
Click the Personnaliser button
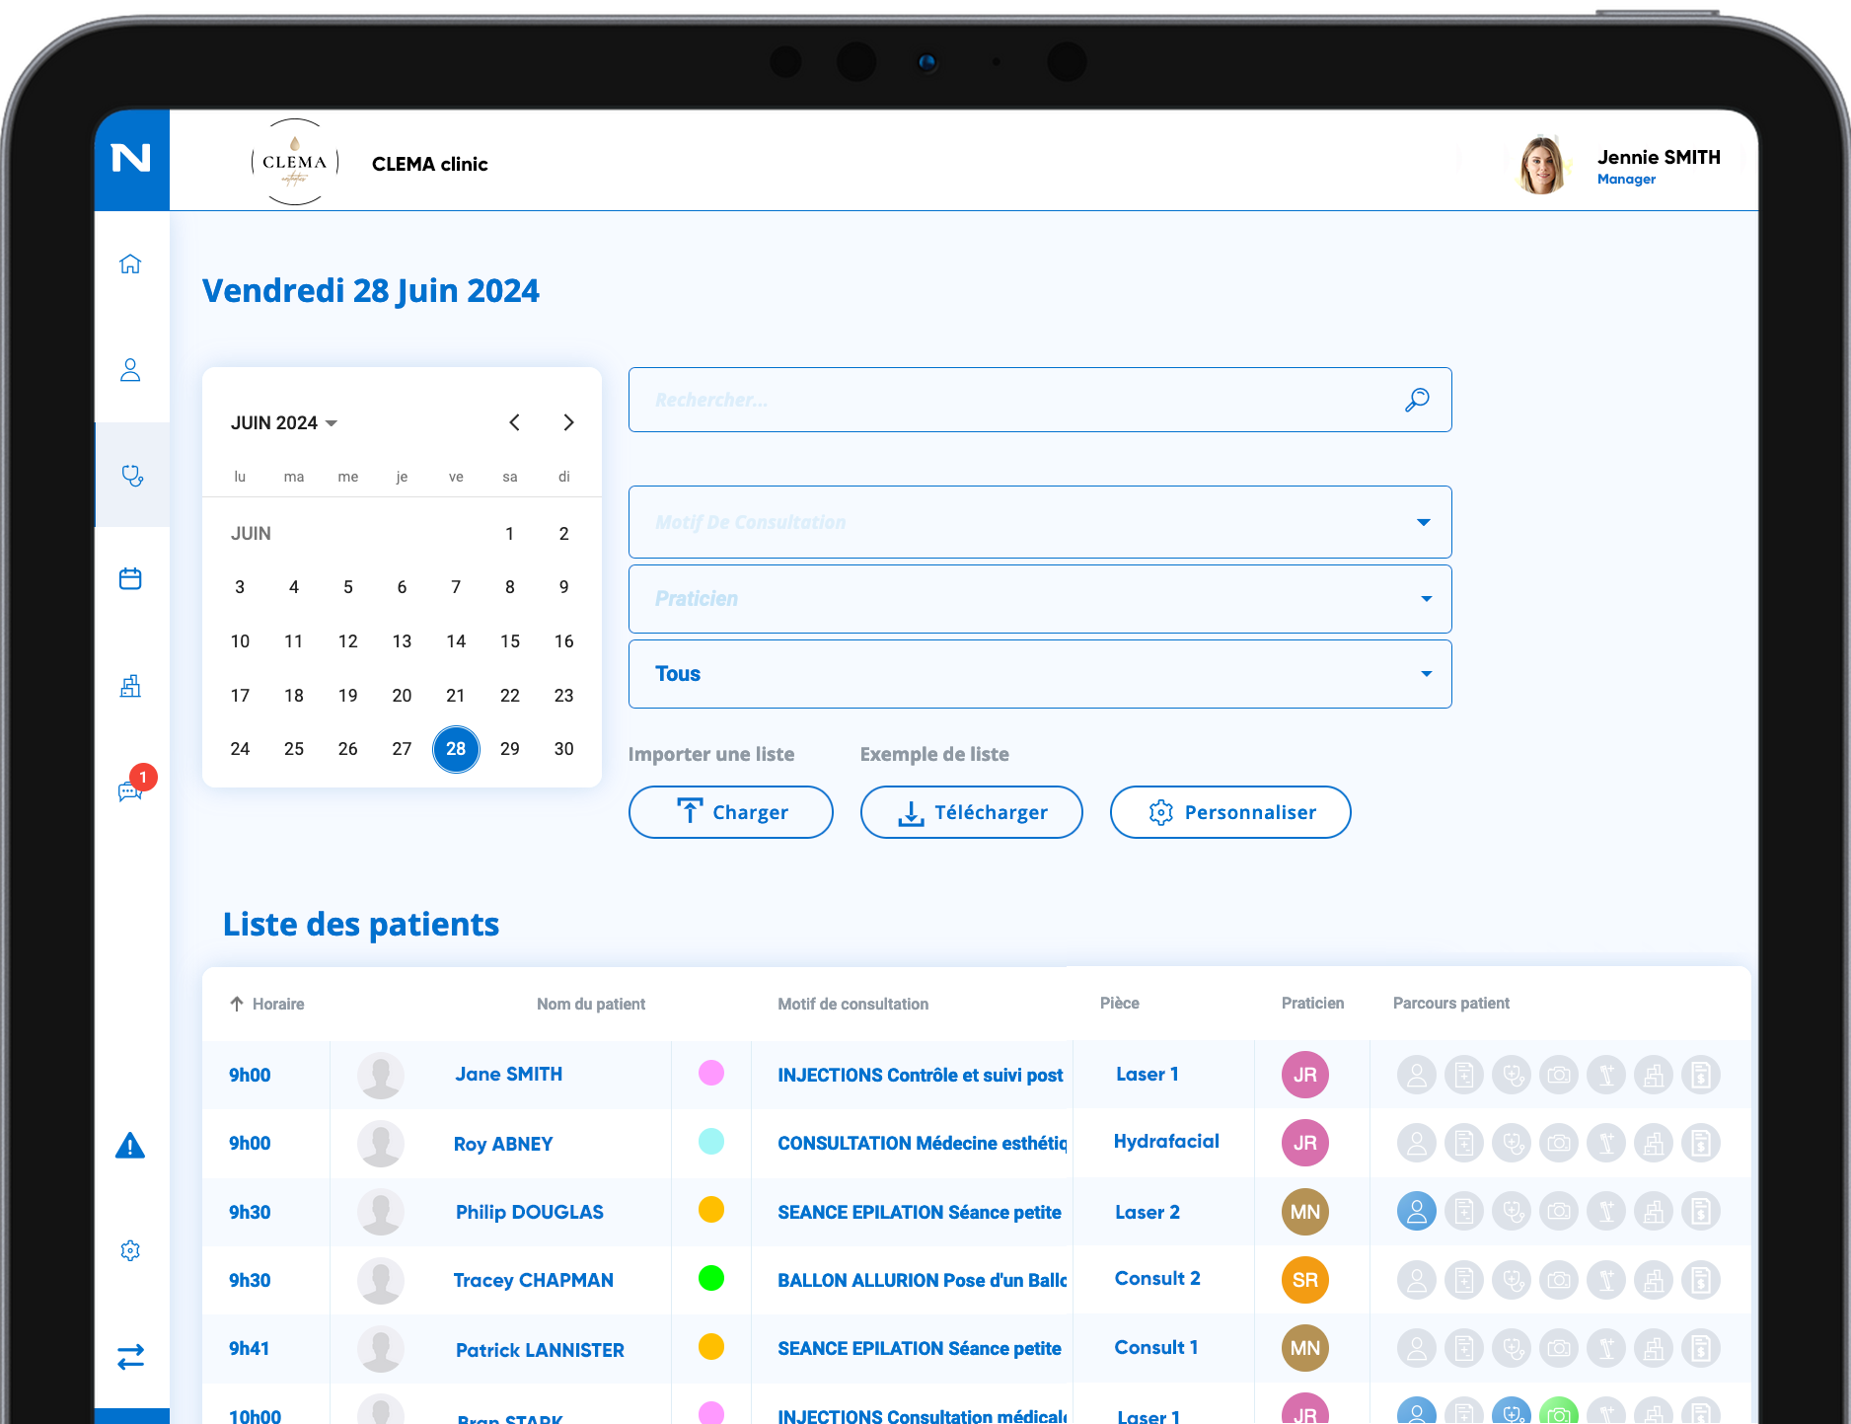(1230, 812)
